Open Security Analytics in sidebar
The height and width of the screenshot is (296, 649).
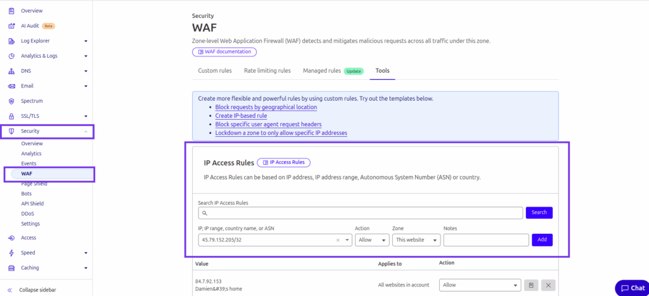point(32,153)
